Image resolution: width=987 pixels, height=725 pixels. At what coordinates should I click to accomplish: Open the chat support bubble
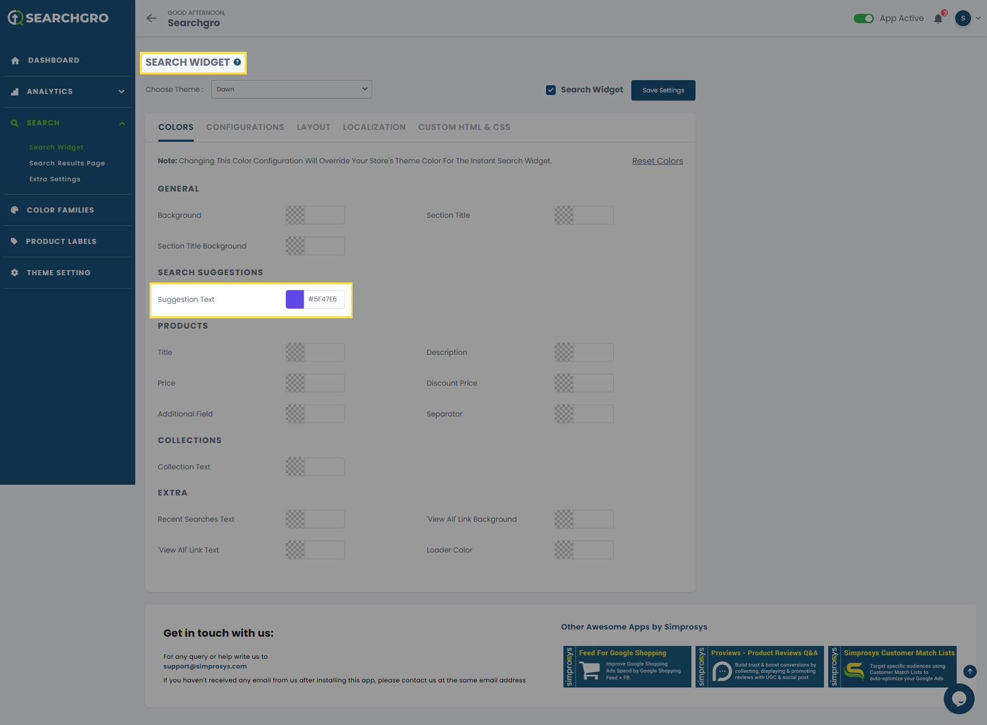click(959, 698)
